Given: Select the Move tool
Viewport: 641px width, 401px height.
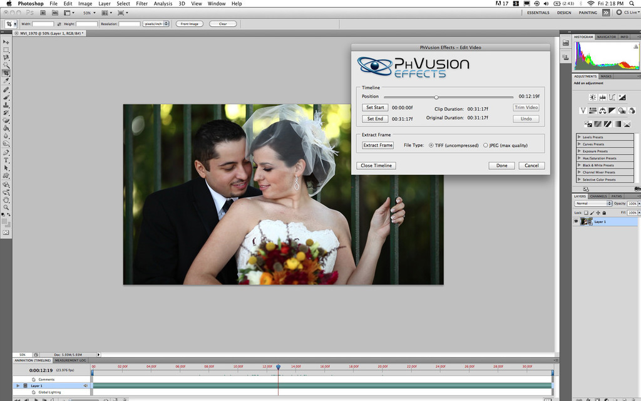Looking at the screenshot, I should 6,42.
